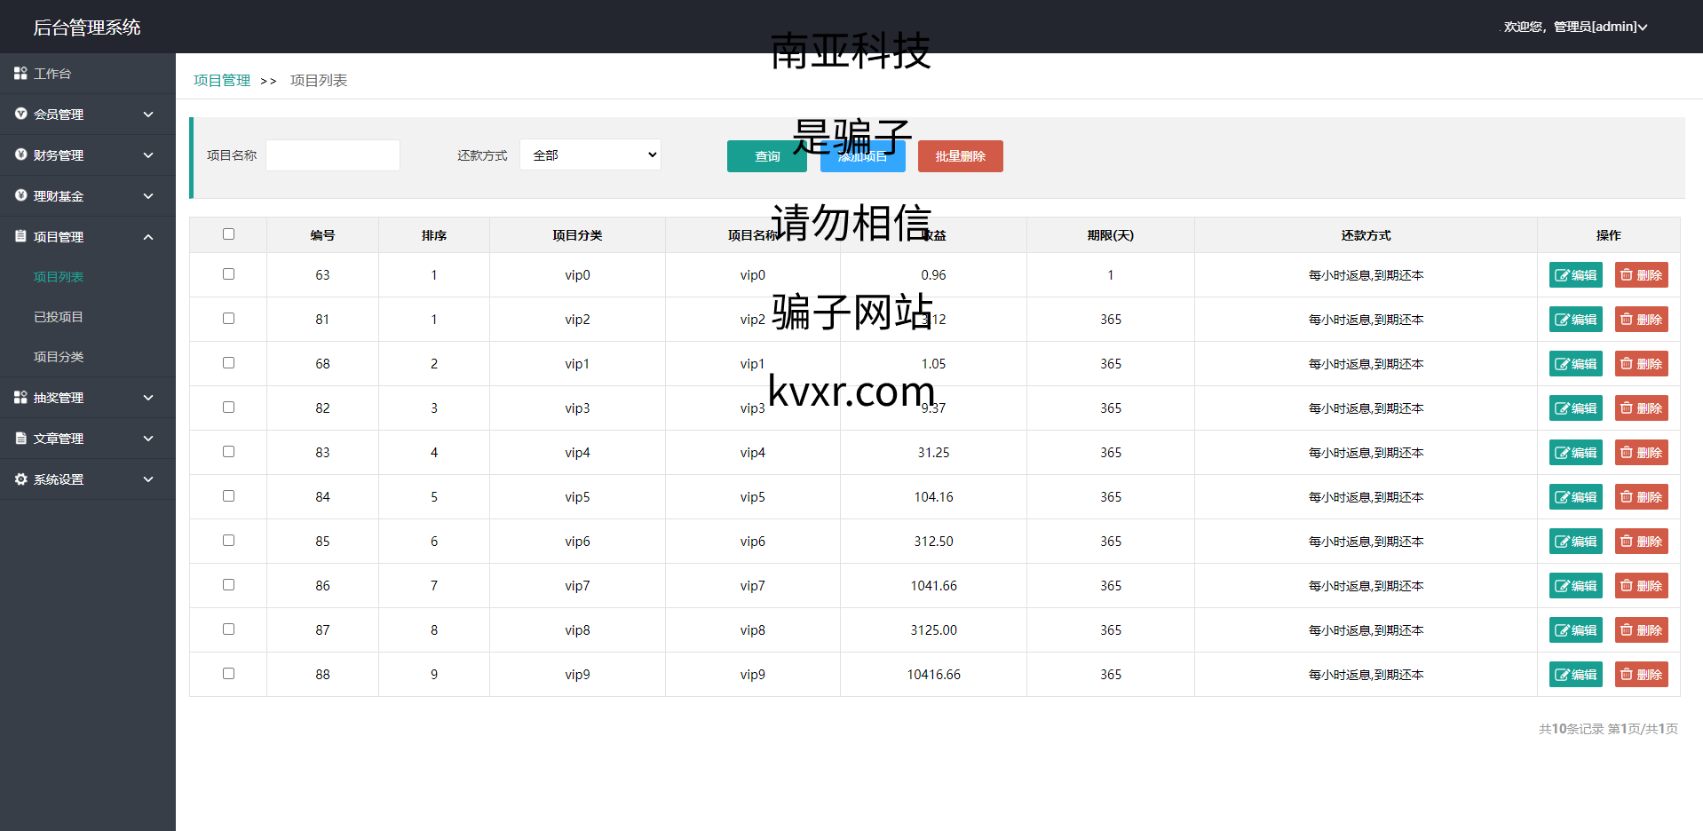Edit project number 88

(1575, 675)
